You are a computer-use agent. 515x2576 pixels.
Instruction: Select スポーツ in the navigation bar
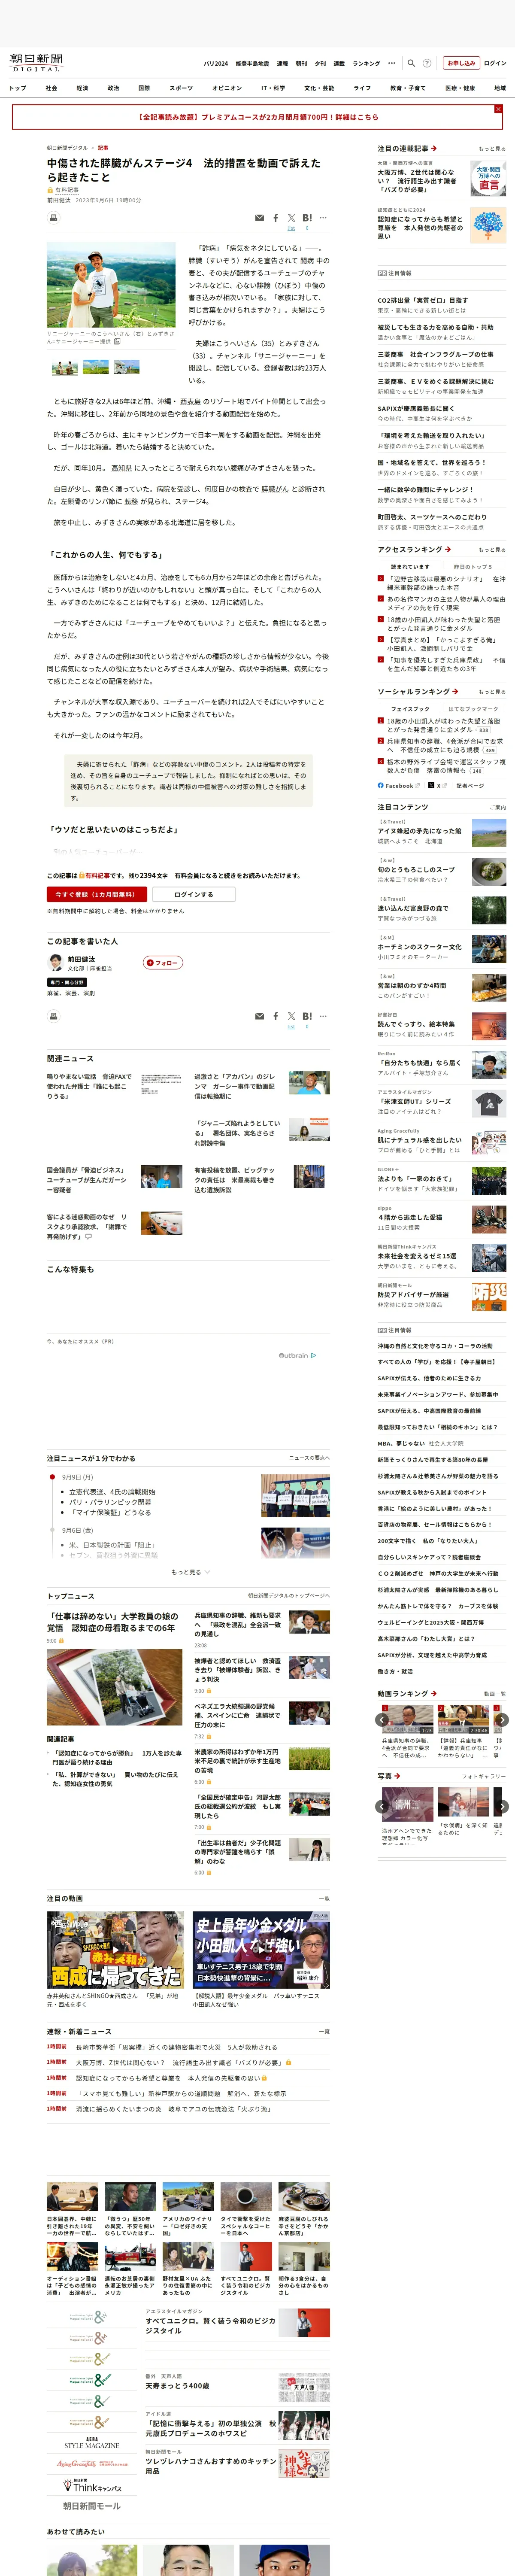pyautogui.click(x=181, y=88)
